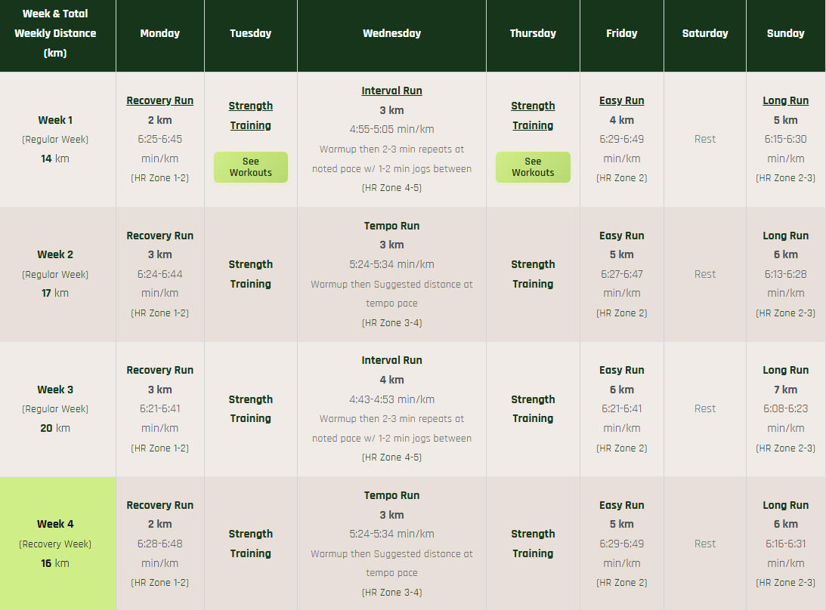The width and height of the screenshot is (826, 610).
Task: Select the Week 4 Long Run cell
Action: click(x=785, y=544)
